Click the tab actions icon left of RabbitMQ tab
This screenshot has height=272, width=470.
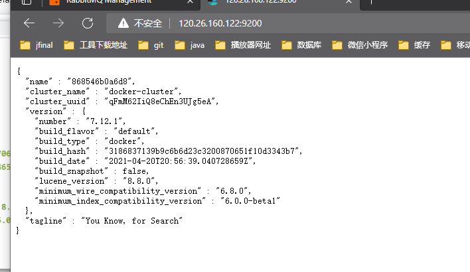(x=27, y=2)
